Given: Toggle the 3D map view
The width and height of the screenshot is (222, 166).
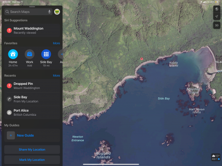Looking at the screenshot, I should (216, 25).
